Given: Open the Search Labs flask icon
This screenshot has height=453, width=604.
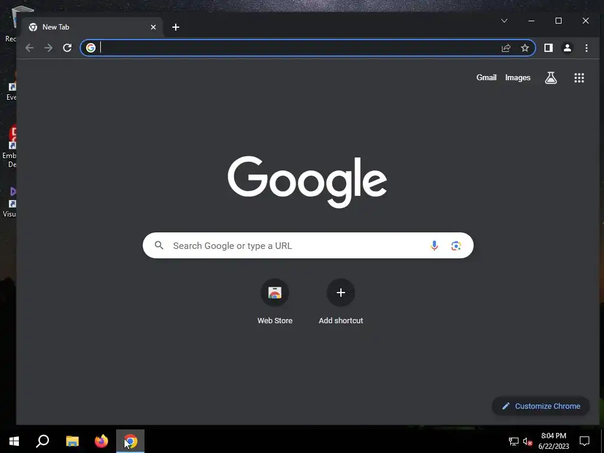Looking at the screenshot, I should point(551,78).
